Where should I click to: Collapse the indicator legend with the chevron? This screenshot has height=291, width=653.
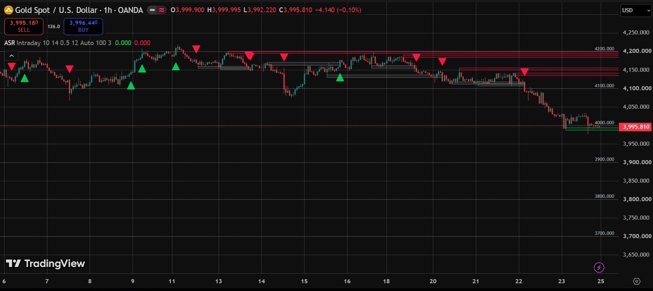coord(11,56)
